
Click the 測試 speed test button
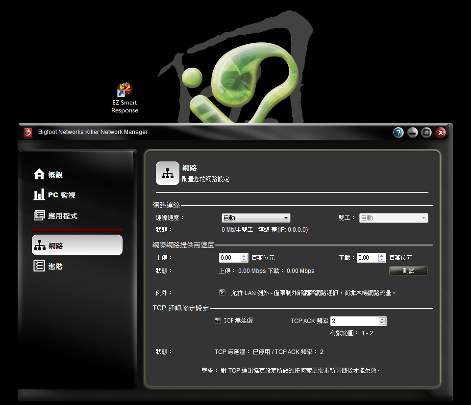pos(408,271)
